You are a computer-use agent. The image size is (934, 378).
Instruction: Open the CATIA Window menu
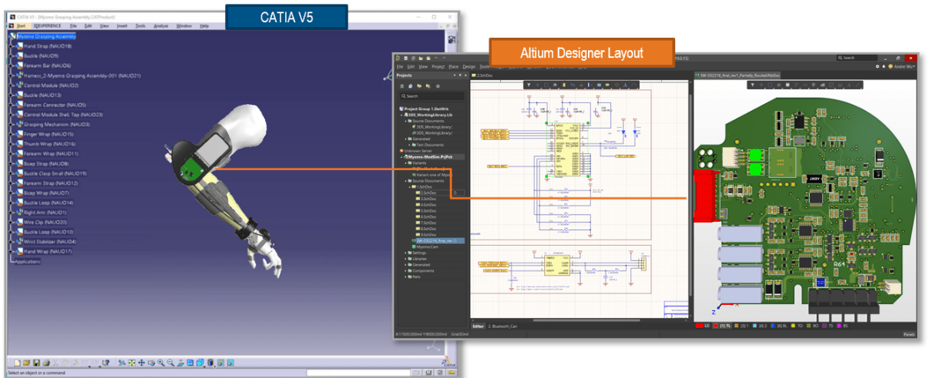point(184,25)
